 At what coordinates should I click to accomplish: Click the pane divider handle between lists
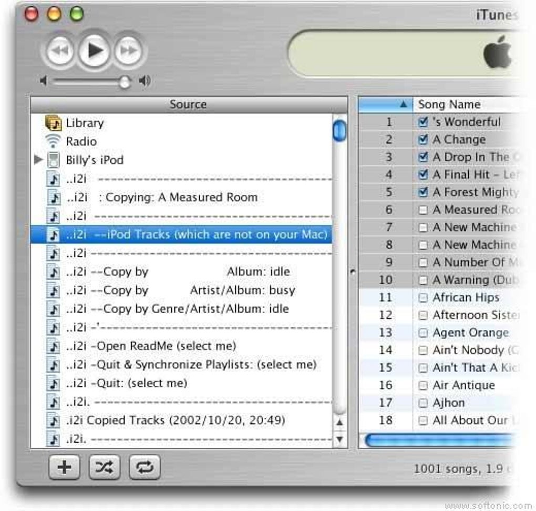(x=353, y=272)
